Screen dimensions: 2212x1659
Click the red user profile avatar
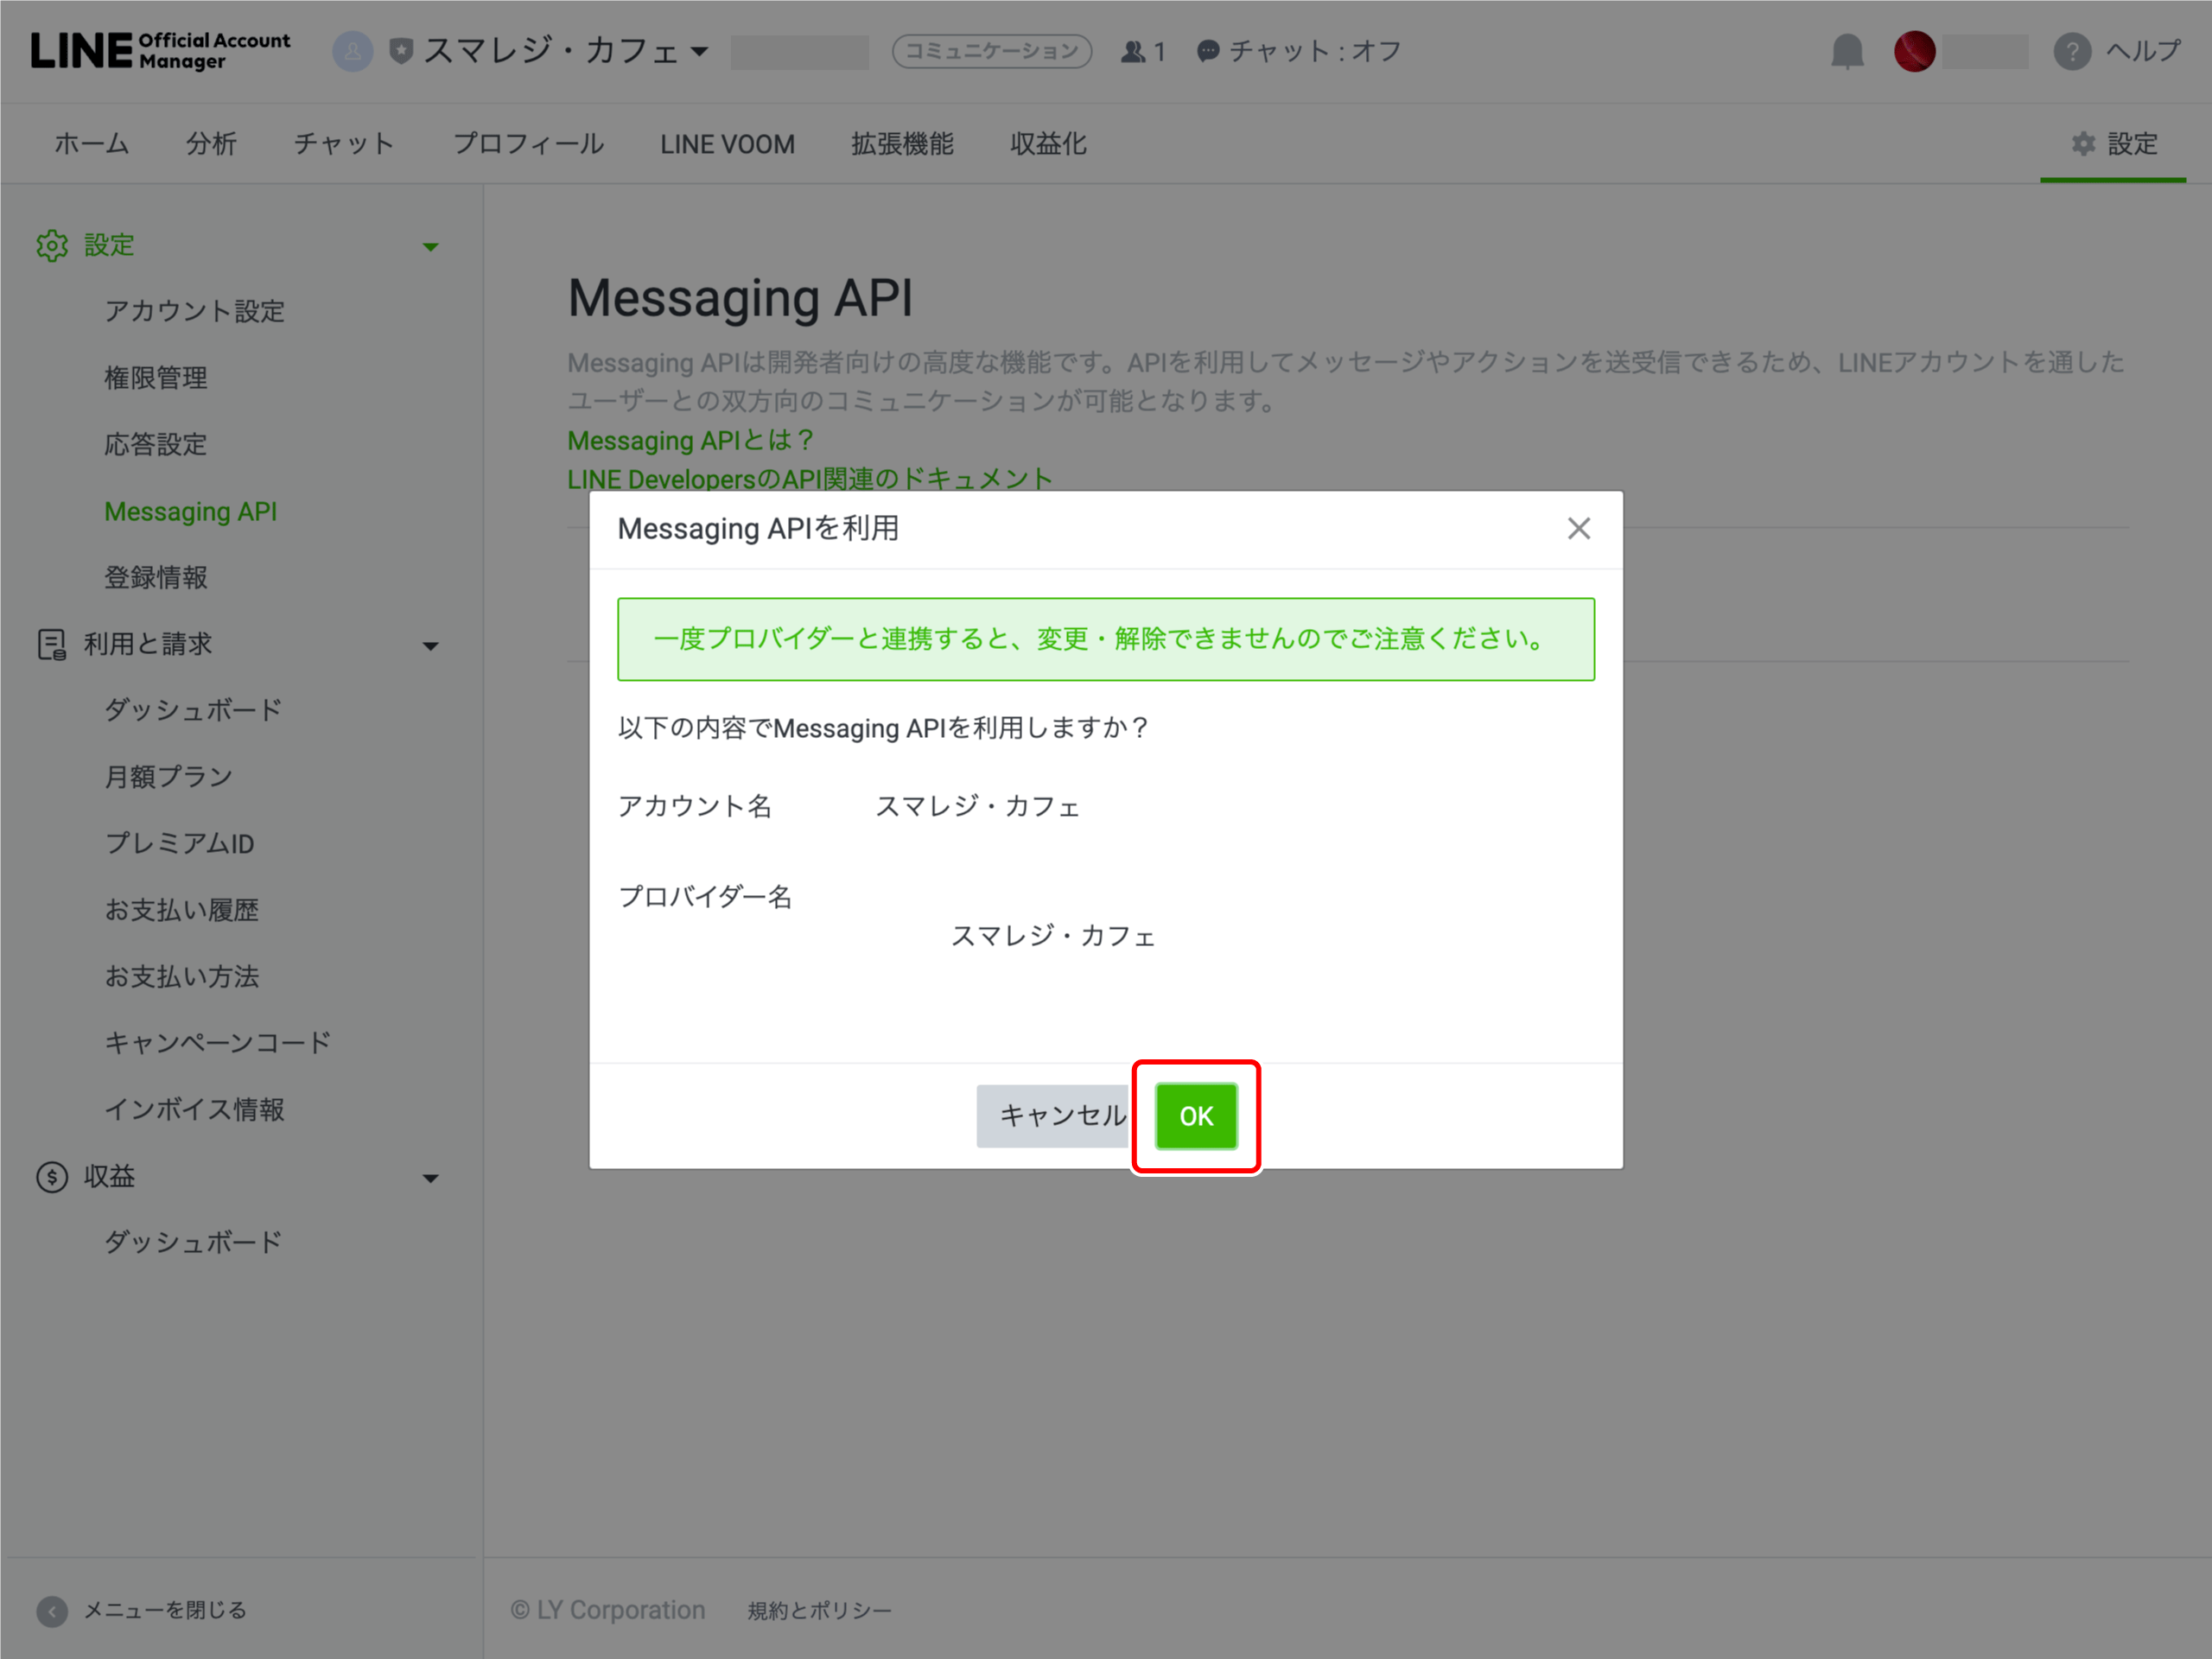coord(1914,51)
